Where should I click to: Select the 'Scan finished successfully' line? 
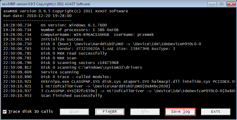pyautogui.click(x=53, y=96)
